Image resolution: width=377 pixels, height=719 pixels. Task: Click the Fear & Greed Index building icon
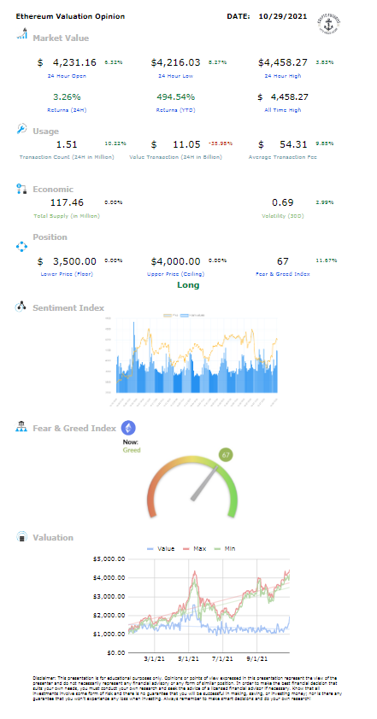[21, 426]
